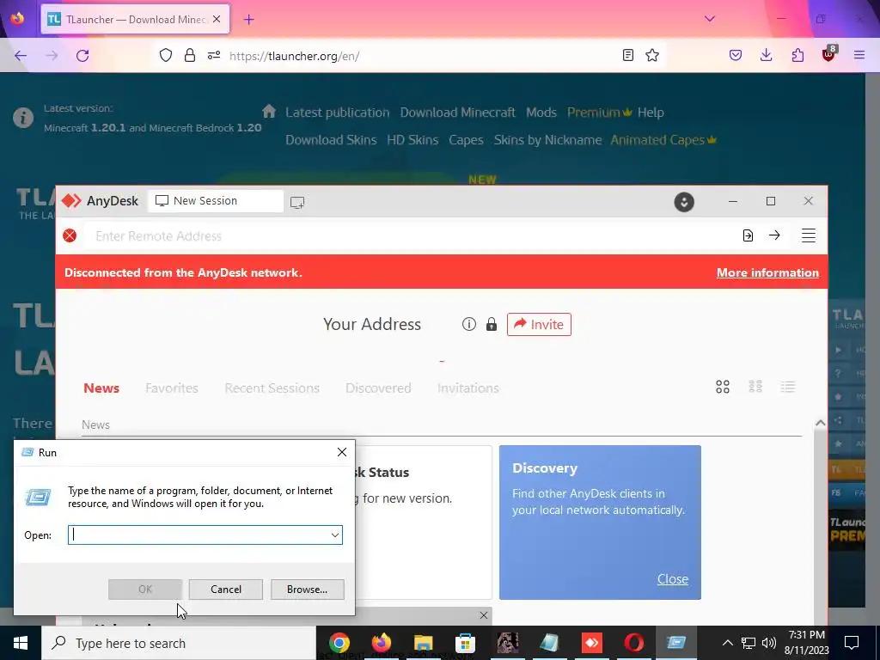
Task: Select the New Session tab in AnyDesk
Action: [216, 201]
